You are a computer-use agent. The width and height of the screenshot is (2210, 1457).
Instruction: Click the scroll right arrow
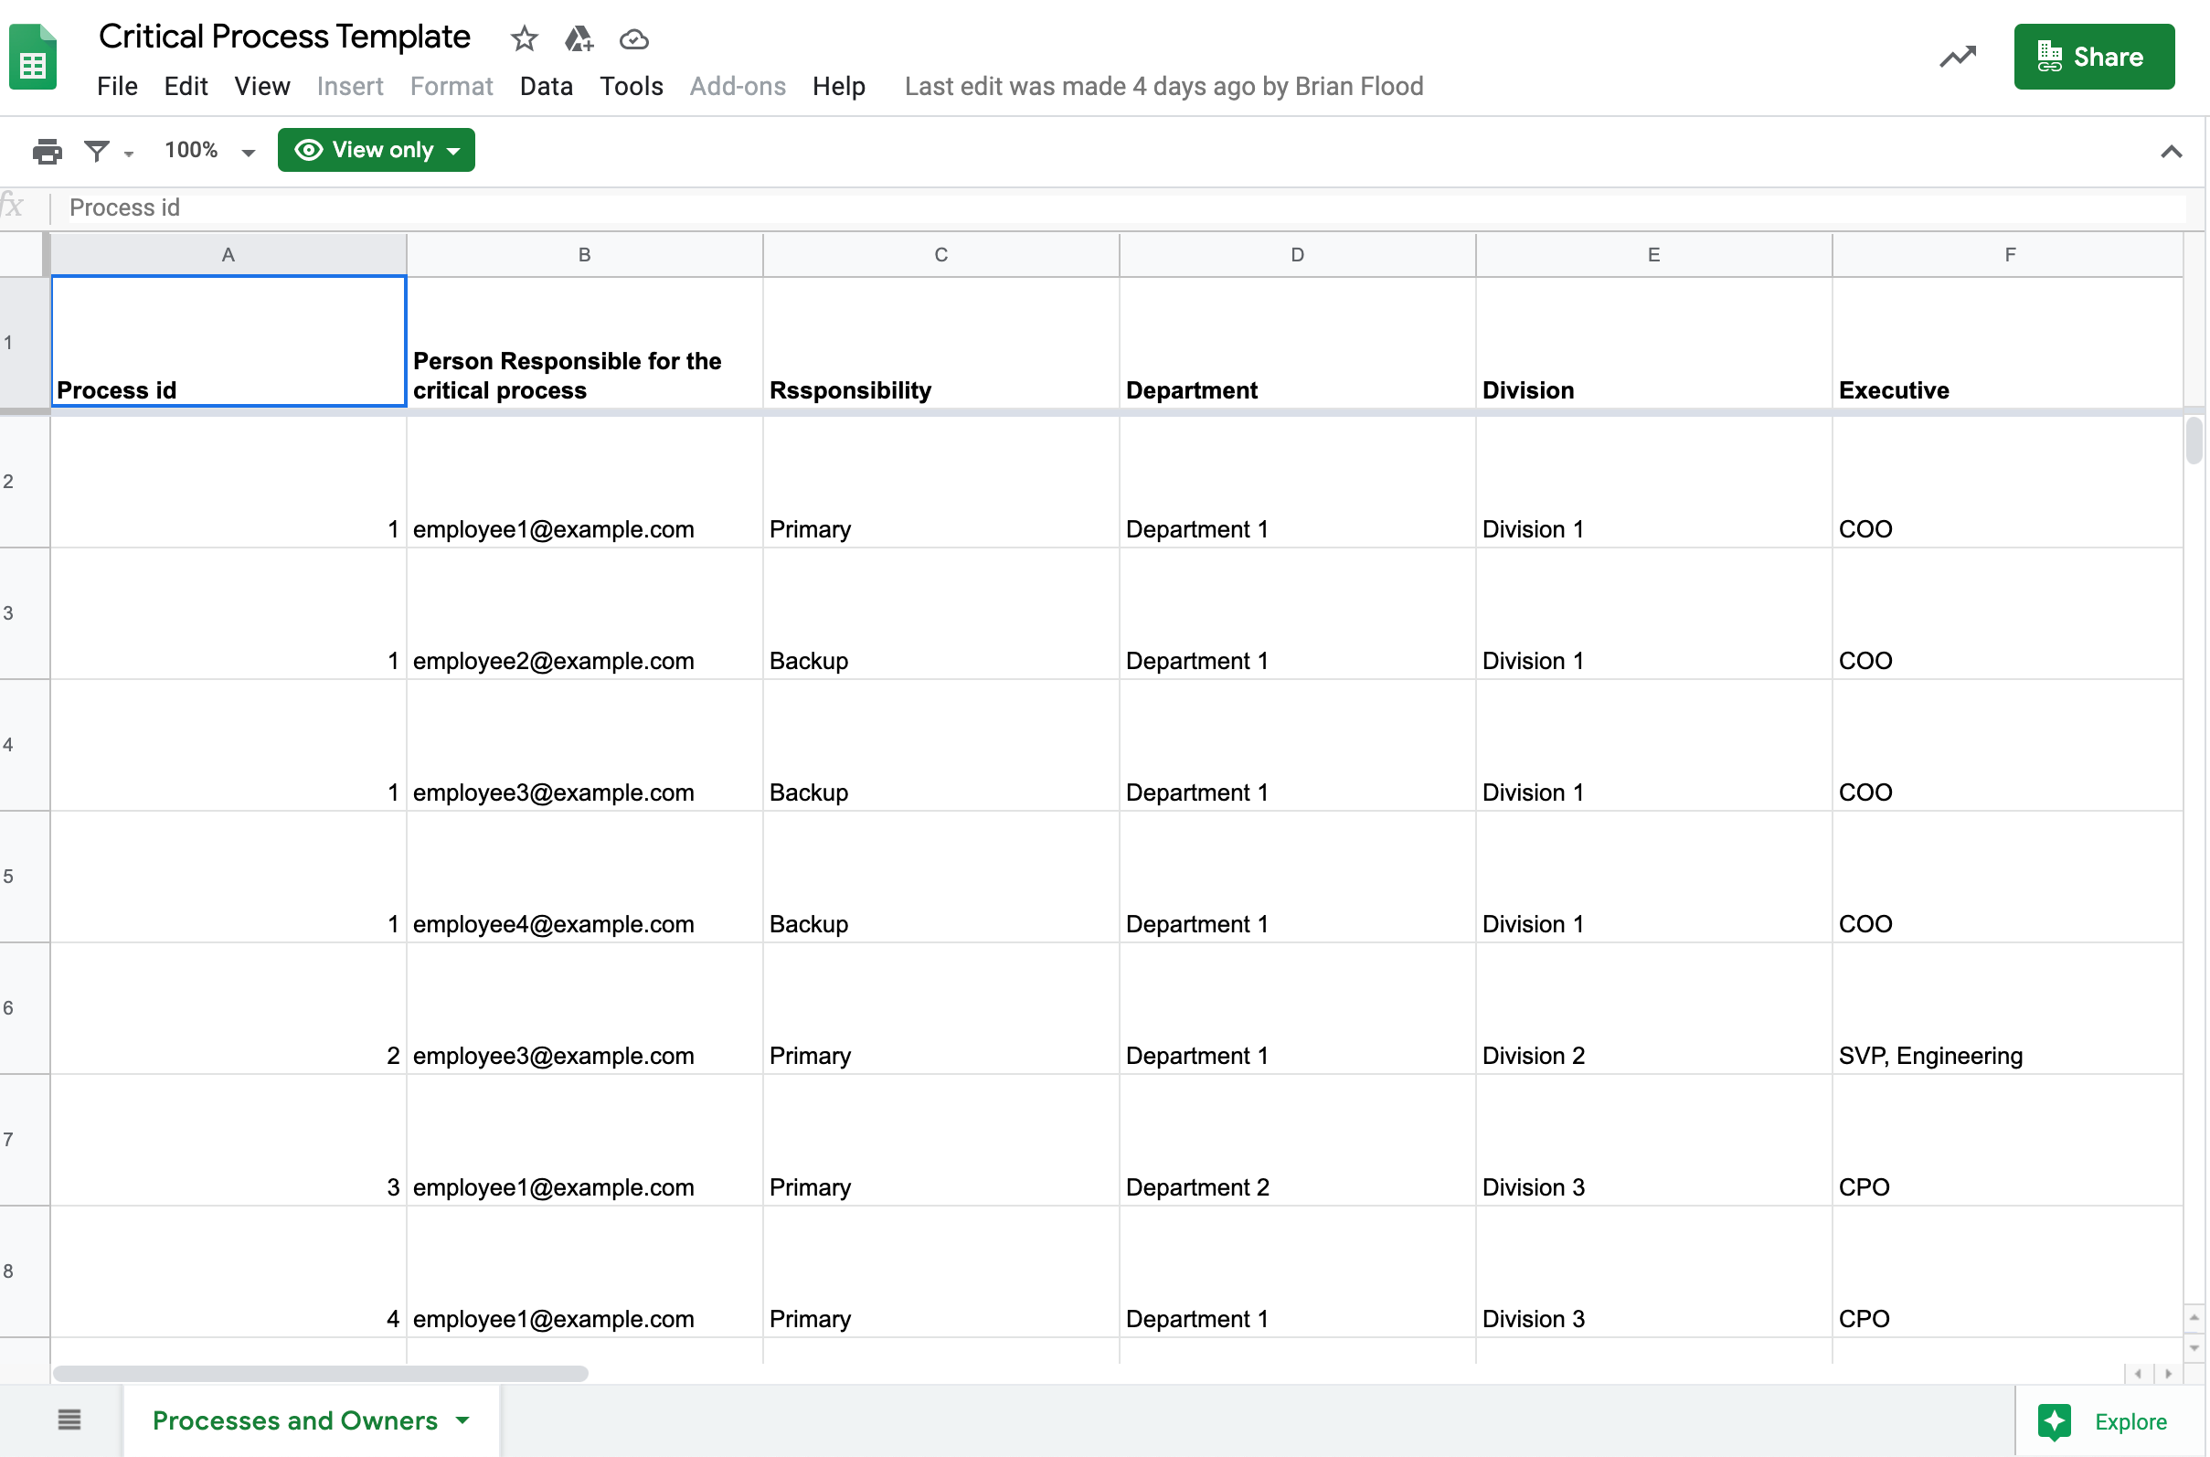pos(2168,1374)
